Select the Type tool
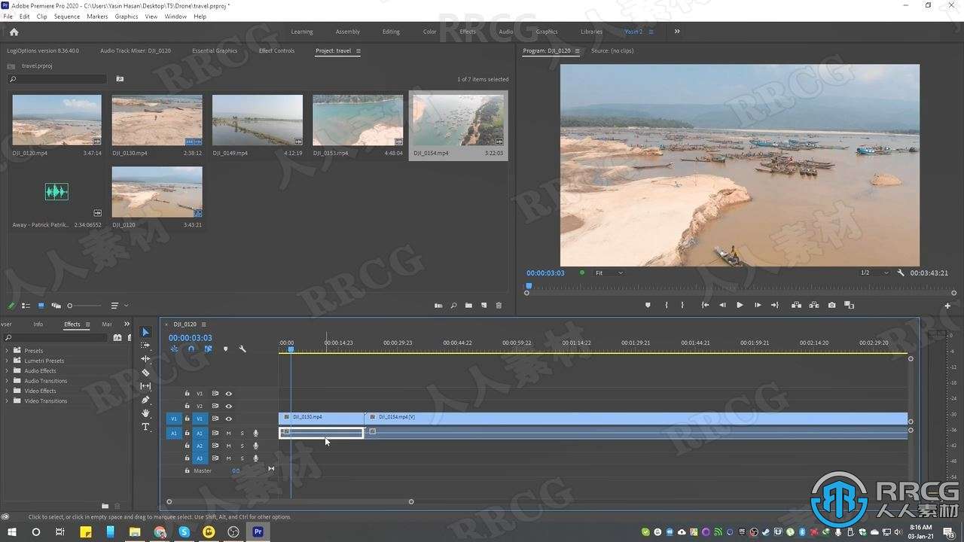The height and width of the screenshot is (542, 964). coord(145,427)
